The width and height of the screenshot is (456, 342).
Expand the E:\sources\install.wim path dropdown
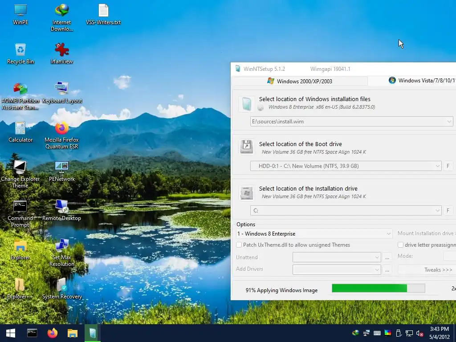pos(449,122)
